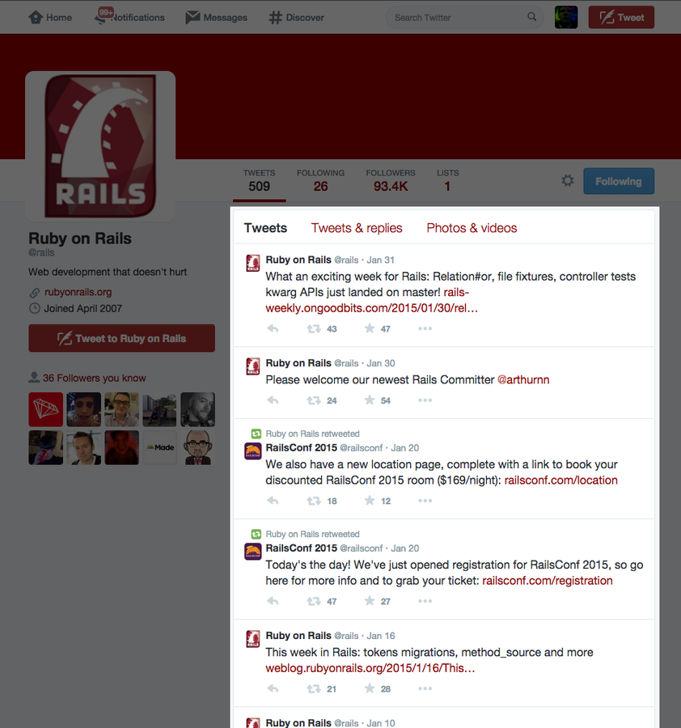The image size is (681, 728).
Task: Switch to Tweets & replies tab
Action: pyautogui.click(x=357, y=228)
